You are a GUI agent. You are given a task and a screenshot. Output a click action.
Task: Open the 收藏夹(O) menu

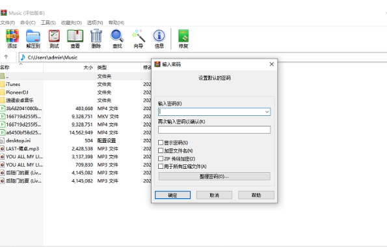click(72, 23)
